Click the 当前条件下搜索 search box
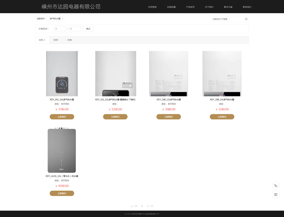 [x=228, y=19]
